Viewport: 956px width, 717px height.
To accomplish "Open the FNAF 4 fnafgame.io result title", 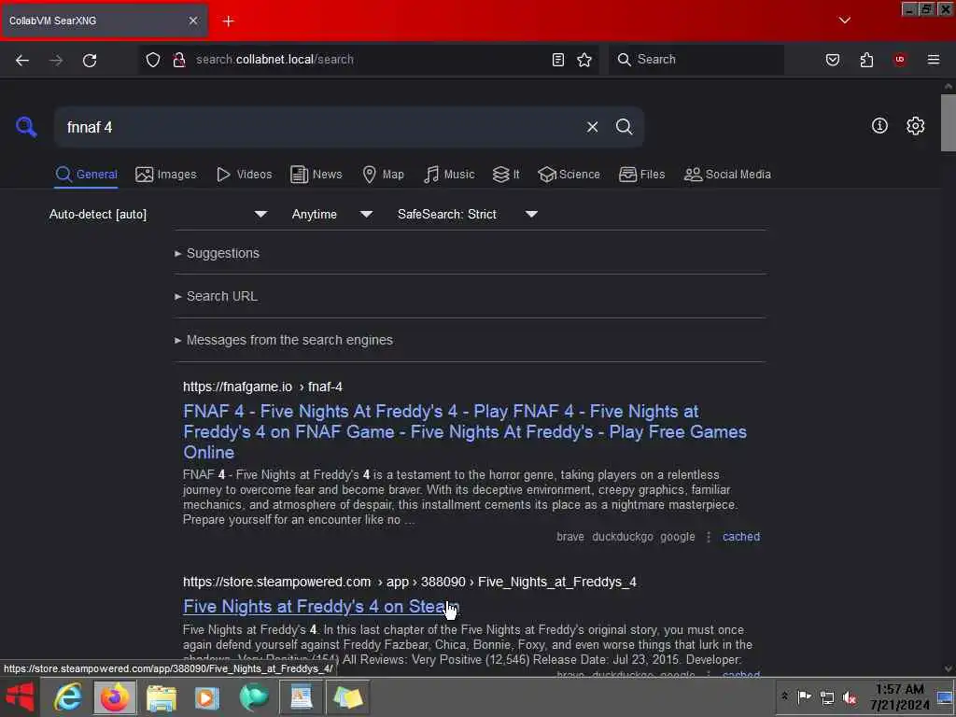I will 465,431.
